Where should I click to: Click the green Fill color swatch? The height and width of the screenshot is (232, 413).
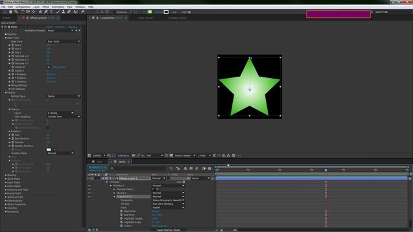click(150, 12)
